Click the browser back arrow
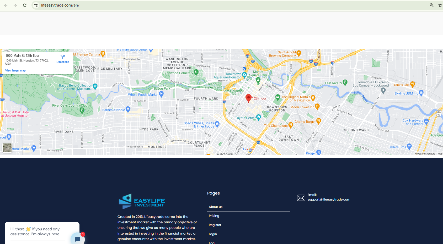Image resolution: width=443 pixels, height=244 pixels. pyautogui.click(x=6, y=5)
